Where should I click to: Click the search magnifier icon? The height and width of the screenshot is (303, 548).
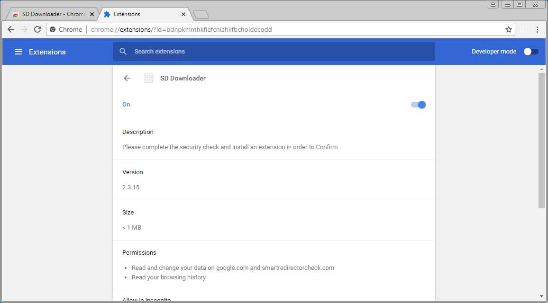[x=123, y=51]
